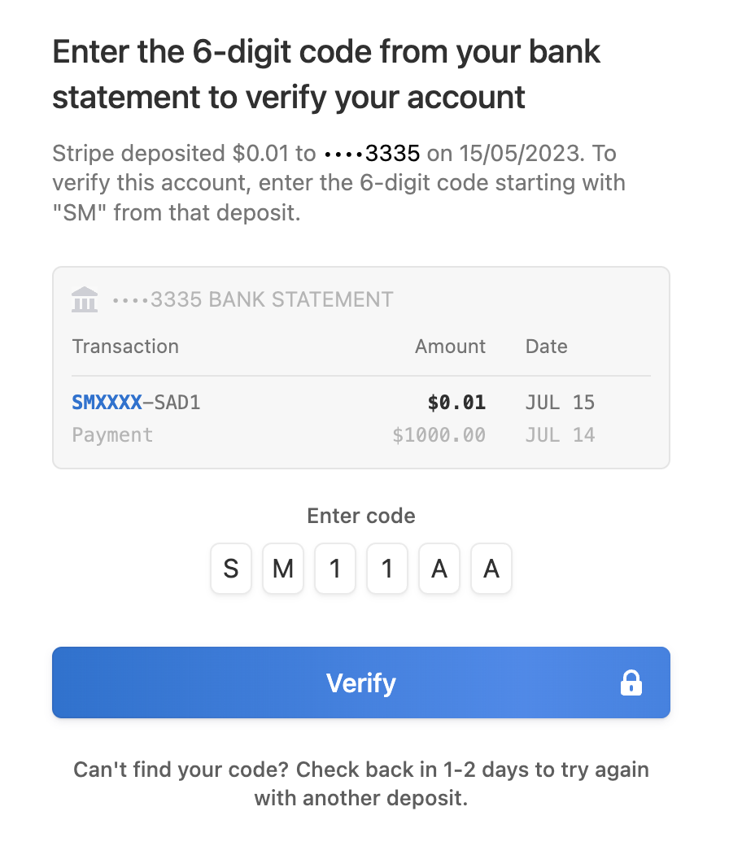Focus the fourth code input box
Viewport: 742px width, 846px height.
387,569
